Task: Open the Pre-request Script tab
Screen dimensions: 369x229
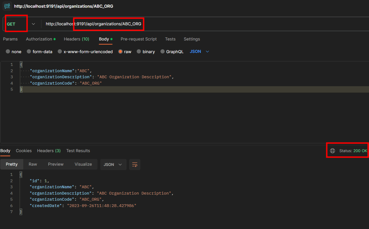Action: pyautogui.click(x=139, y=39)
